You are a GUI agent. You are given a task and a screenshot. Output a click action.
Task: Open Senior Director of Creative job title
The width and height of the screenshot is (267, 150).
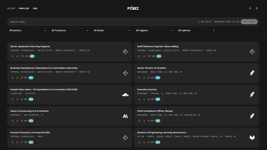[152, 68]
